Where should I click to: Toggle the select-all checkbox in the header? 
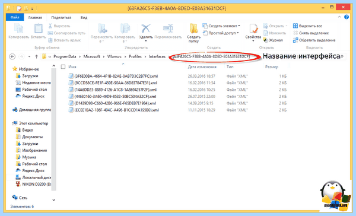(x=63, y=67)
